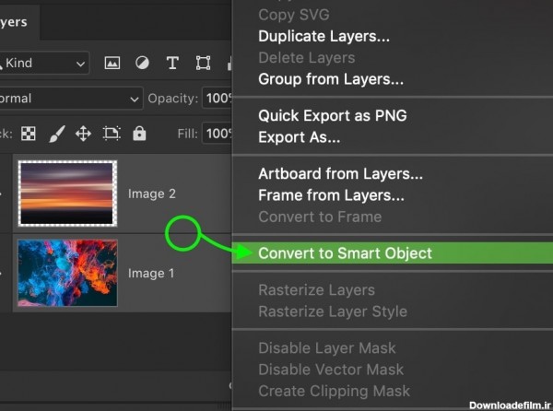The image size is (553, 411).
Task: Filter layers by adjustment layer icon
Action: pyautogui.click(x=142, y=64)
